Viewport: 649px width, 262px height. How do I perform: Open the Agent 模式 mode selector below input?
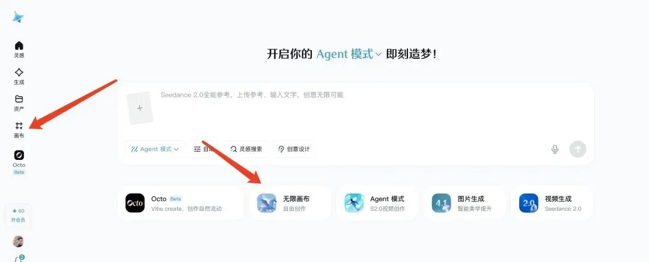coord(155,149)
